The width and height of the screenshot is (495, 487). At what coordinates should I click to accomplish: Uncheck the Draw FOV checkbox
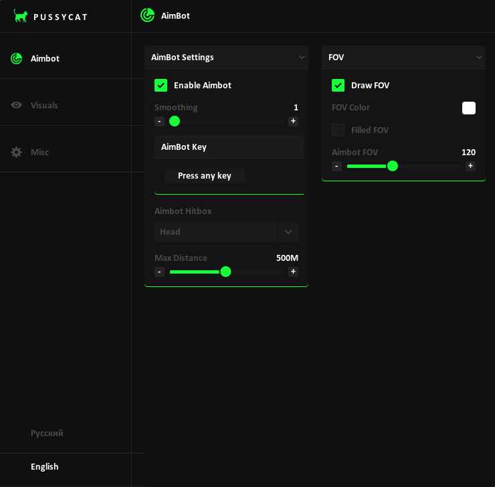(338, 85)
